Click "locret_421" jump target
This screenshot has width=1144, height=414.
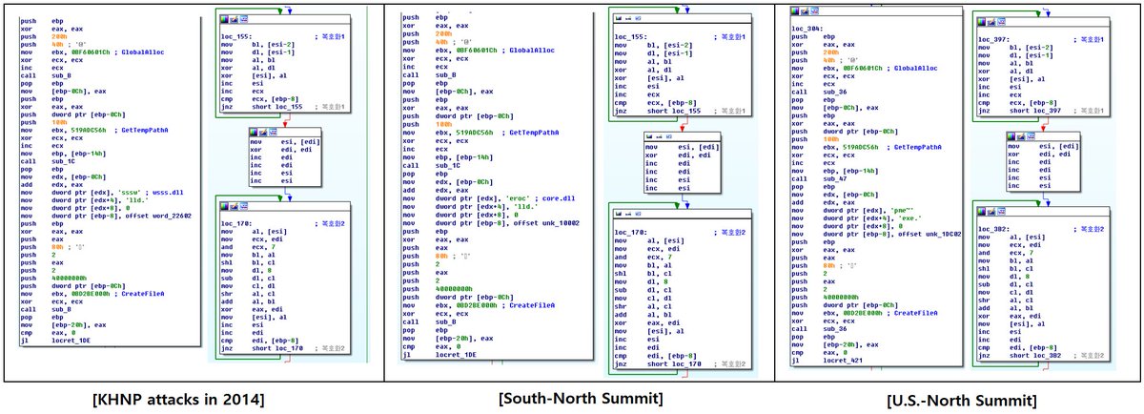coord(843,361)
